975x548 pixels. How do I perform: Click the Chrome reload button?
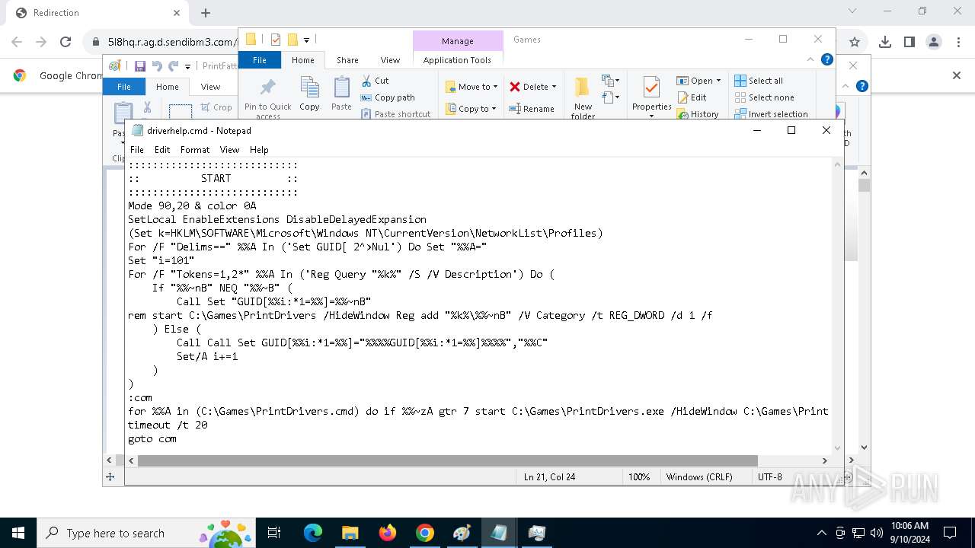pyautogui.click(x=66, y=42)
